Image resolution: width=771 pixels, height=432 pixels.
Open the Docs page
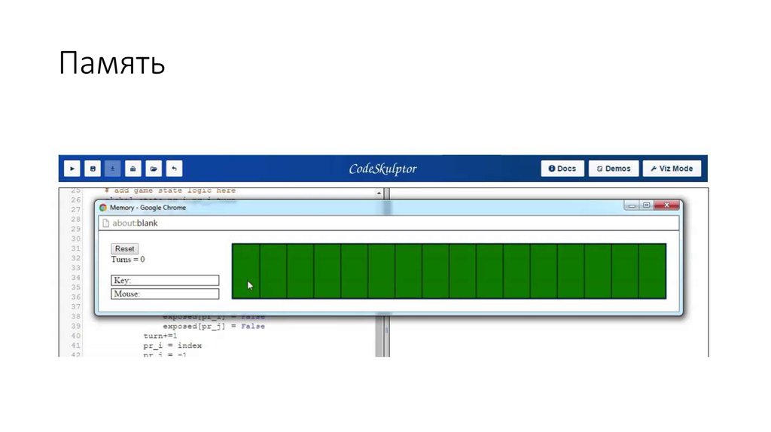click(x=562, y=169)
